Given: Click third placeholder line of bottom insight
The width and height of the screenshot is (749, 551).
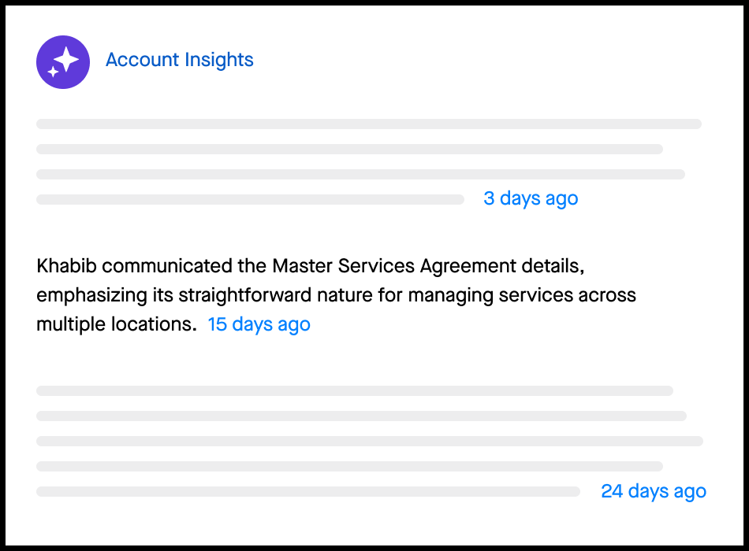Looking at the screenshot, I should coord(369,441).
